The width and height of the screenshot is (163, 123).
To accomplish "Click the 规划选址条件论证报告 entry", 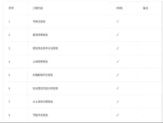I will (45, 48).
